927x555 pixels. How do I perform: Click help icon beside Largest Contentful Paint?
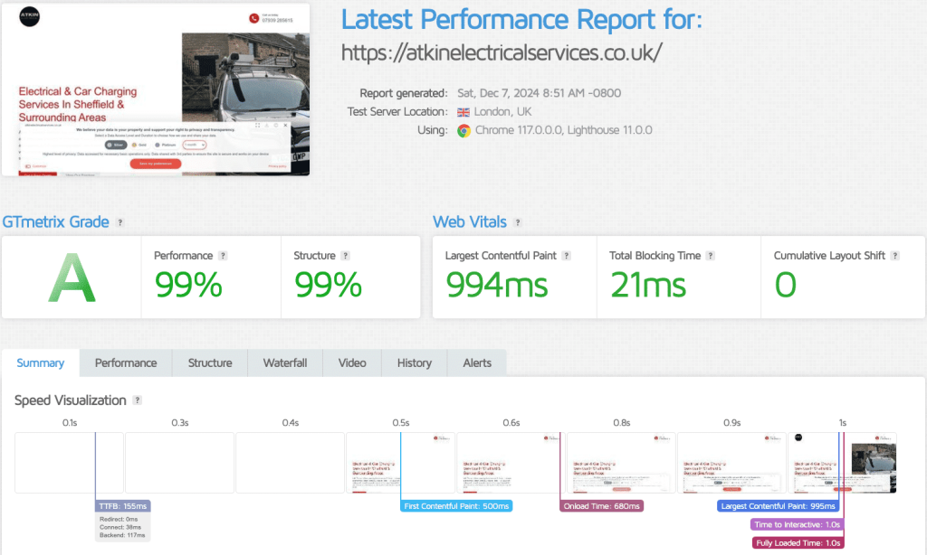567,256
